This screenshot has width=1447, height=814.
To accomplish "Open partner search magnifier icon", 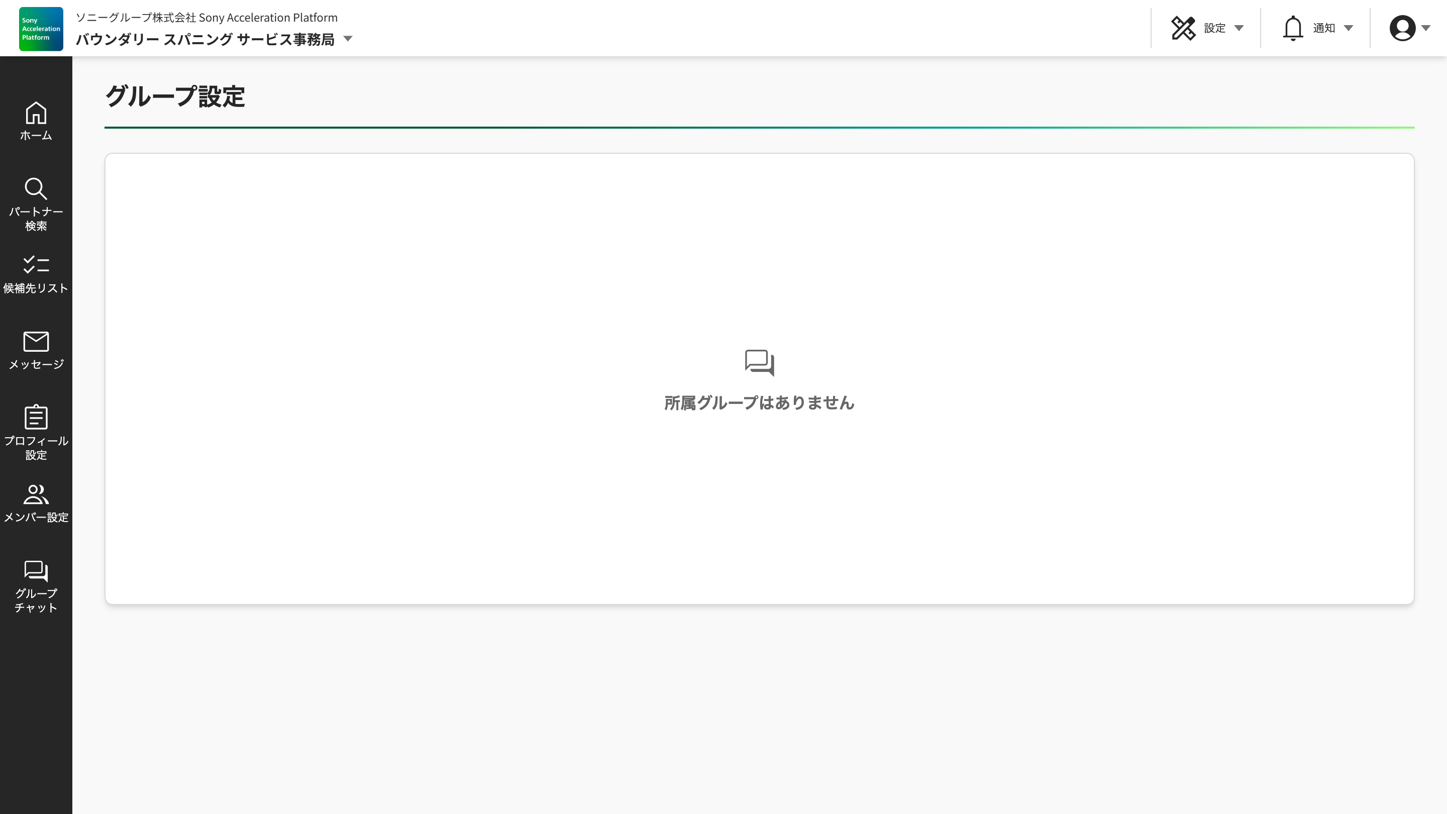I will (36, 189).
